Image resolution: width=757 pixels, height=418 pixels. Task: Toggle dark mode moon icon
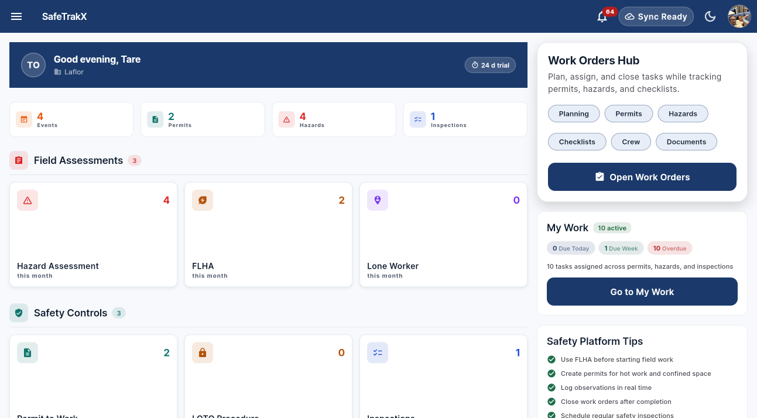(710, 16)
